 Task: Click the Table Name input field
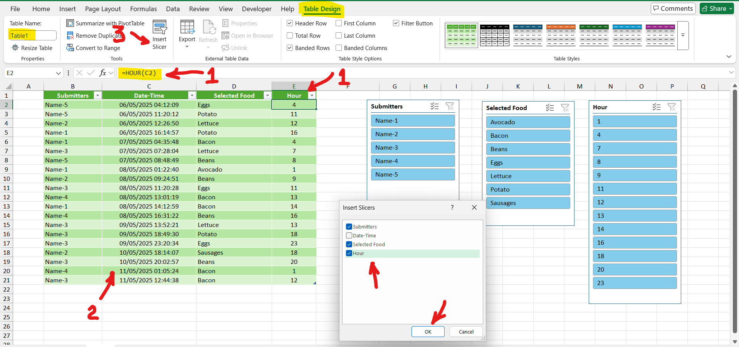pyautogui.click(x=33, y=35)
